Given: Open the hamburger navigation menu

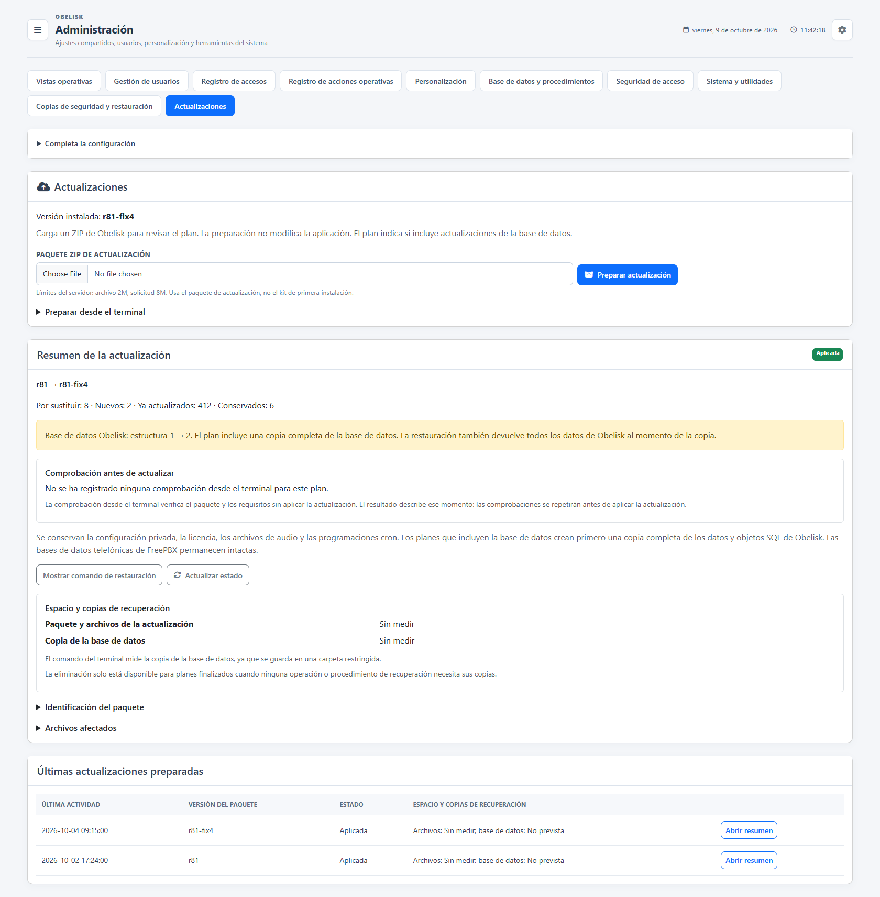Looking at the screenshot, I should pos(38,30).
